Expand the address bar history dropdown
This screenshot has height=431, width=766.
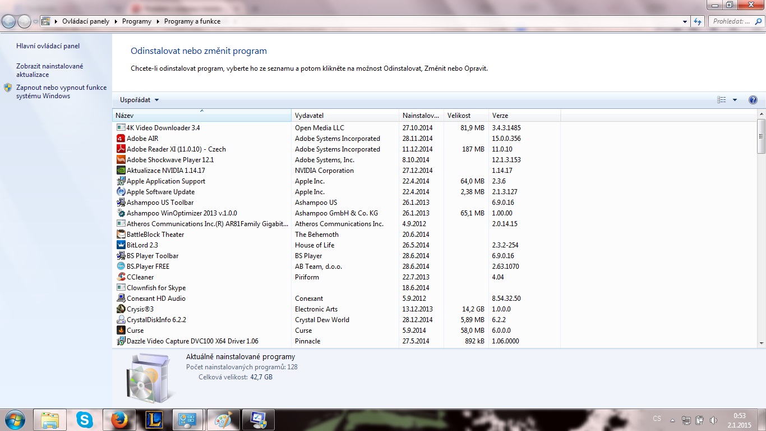[685, 21]
